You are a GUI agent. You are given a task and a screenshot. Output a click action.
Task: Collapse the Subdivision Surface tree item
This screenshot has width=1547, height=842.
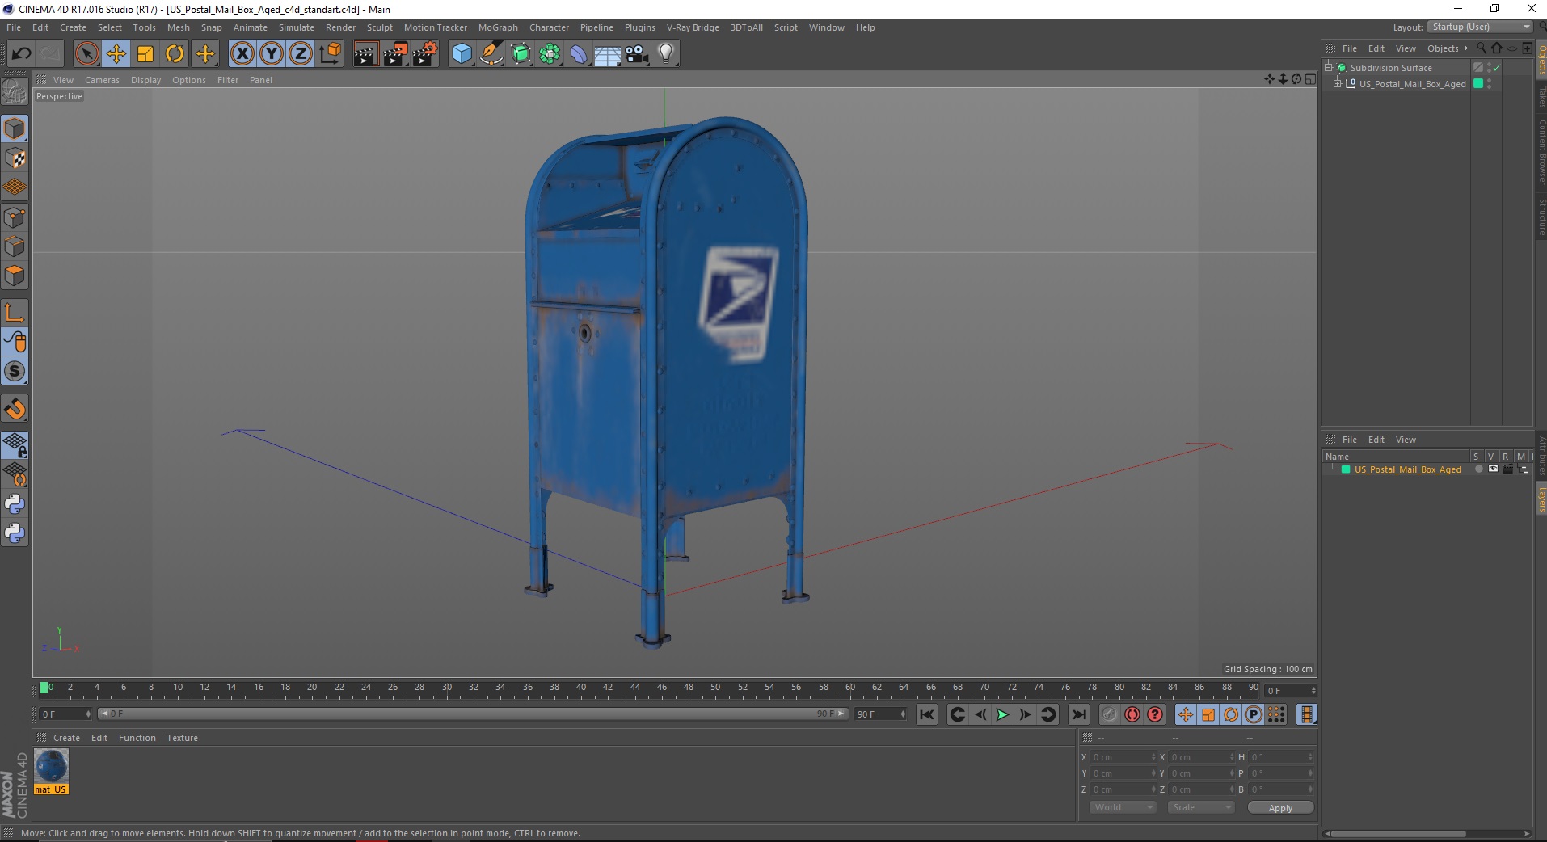coord(1329,67)
